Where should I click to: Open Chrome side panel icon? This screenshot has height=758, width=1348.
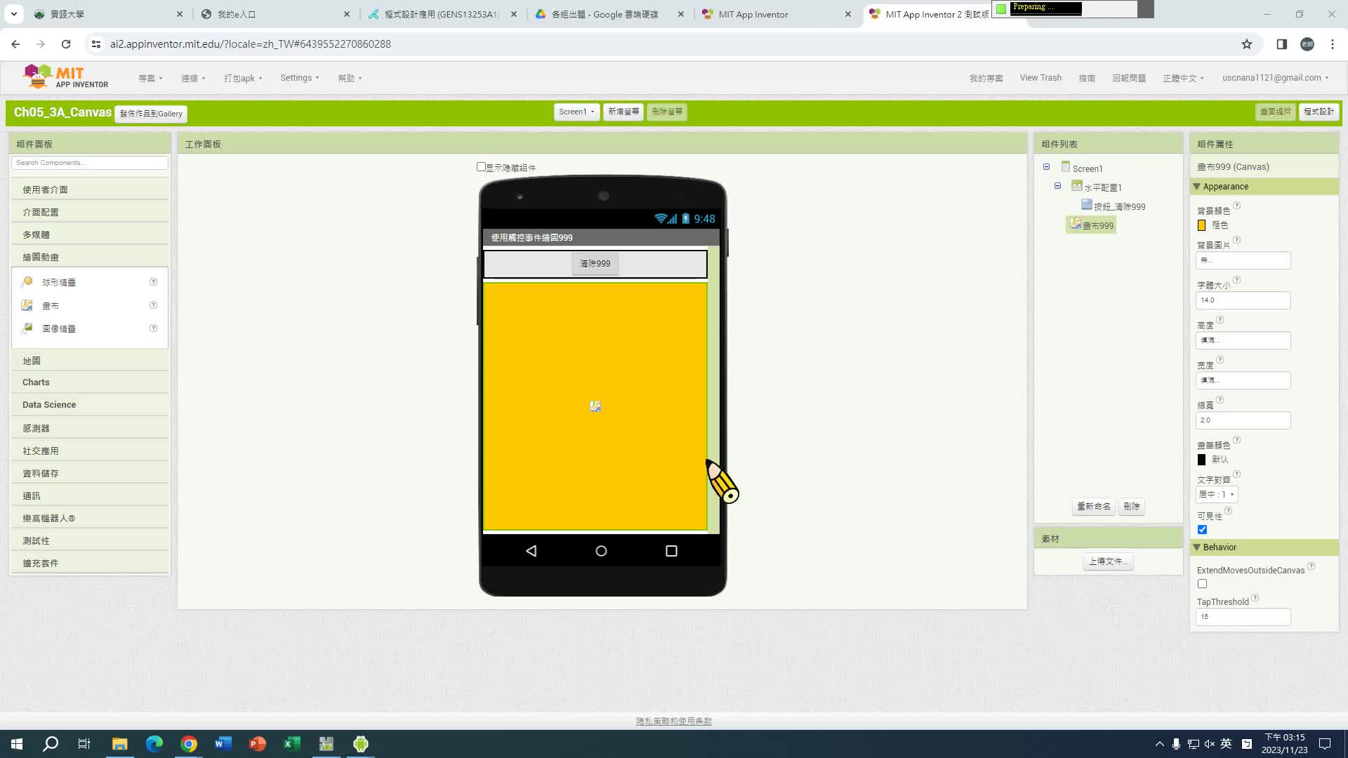click(x=1281, y=44)
